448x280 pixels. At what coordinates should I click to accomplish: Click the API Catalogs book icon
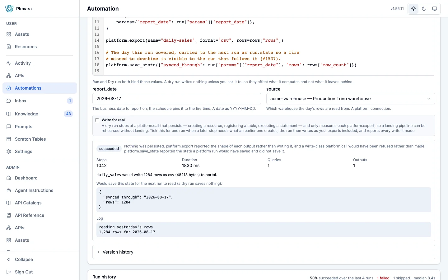pos(9,203)
